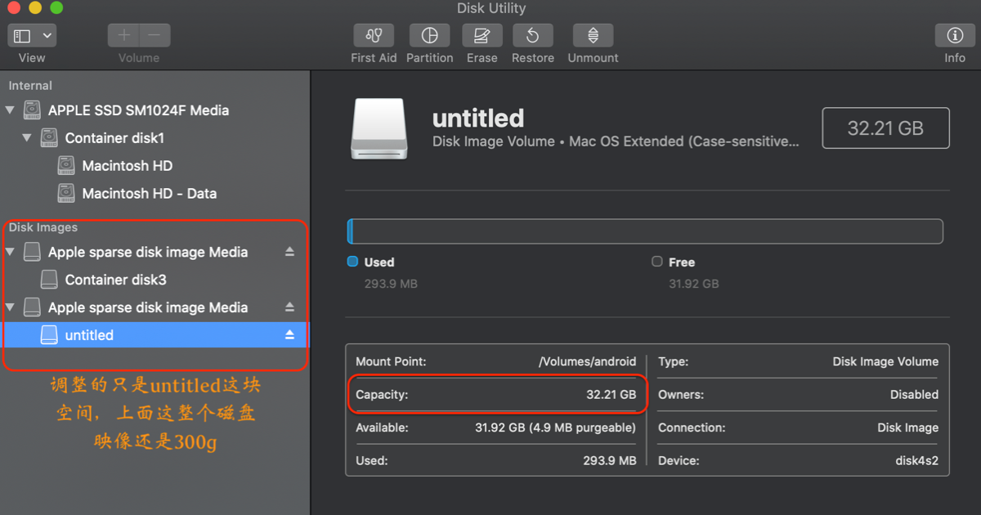981x515 pixels.
Task: Select Container disk3 in sidebar
Action: click(115, 280)
